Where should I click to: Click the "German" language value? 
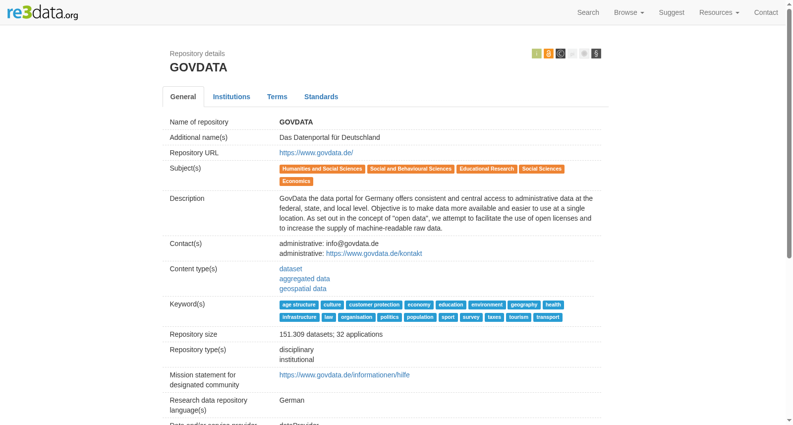coord(292,400)
